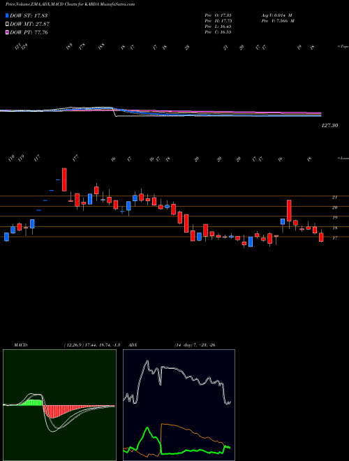Click the tallest red candlestick near chart start
This screenshot has width=349, height=461.
[x=64, y=180]
